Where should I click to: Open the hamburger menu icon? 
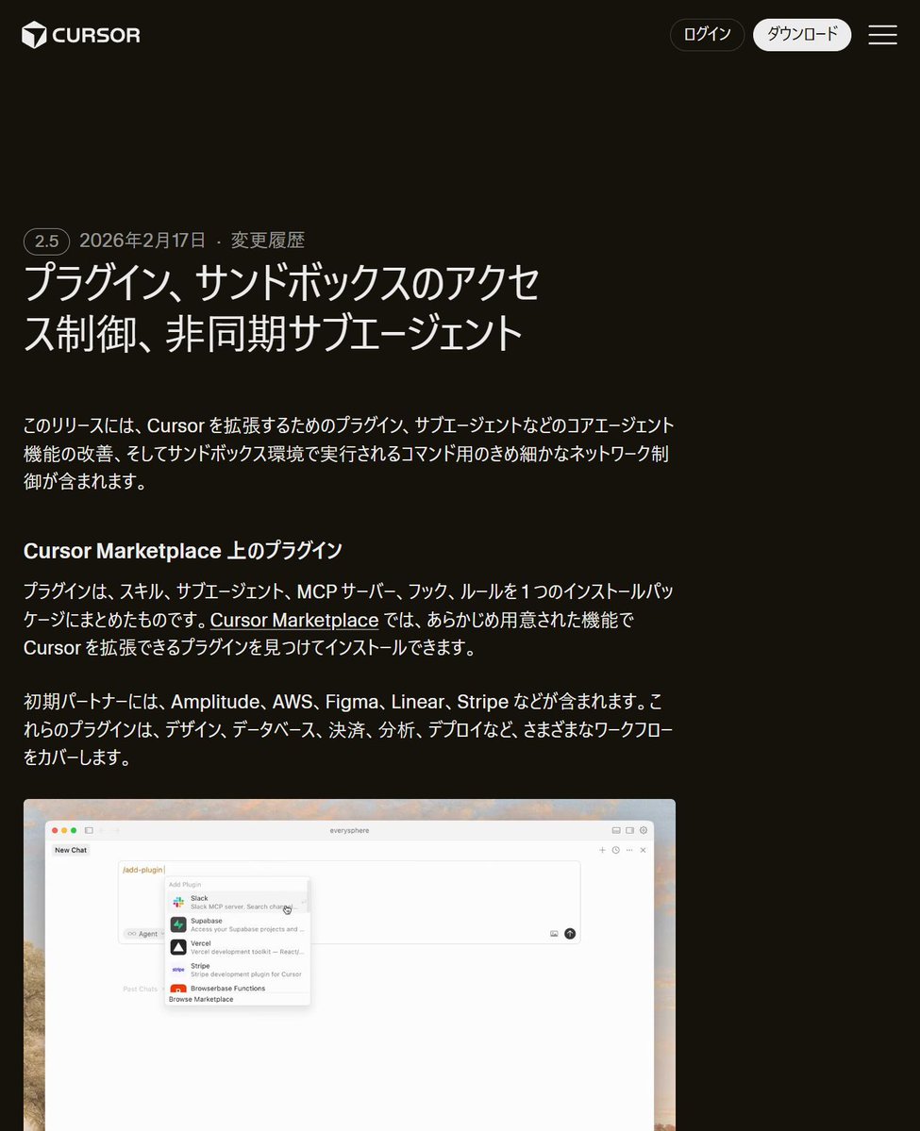pos(881,35)
